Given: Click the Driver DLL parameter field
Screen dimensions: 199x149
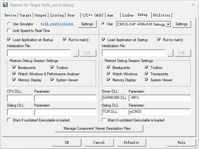Looking at the screenshot, I should [x=159, y=98].
